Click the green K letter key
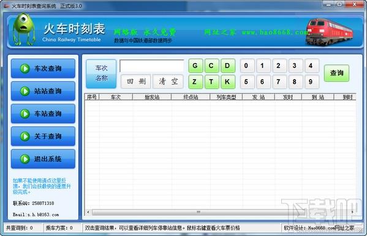Image resolution: width=367 pixels, height=236 pixels. [x=228, y=82]
